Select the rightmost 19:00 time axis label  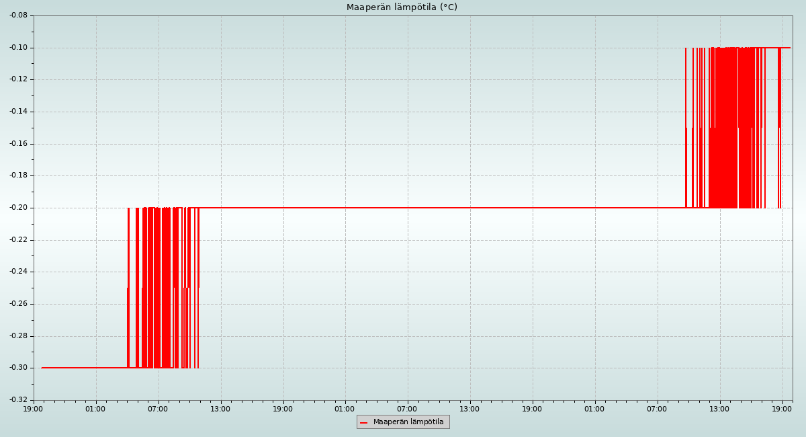(782, 409)
